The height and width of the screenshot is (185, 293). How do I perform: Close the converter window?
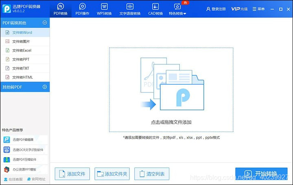pos(289,9)
